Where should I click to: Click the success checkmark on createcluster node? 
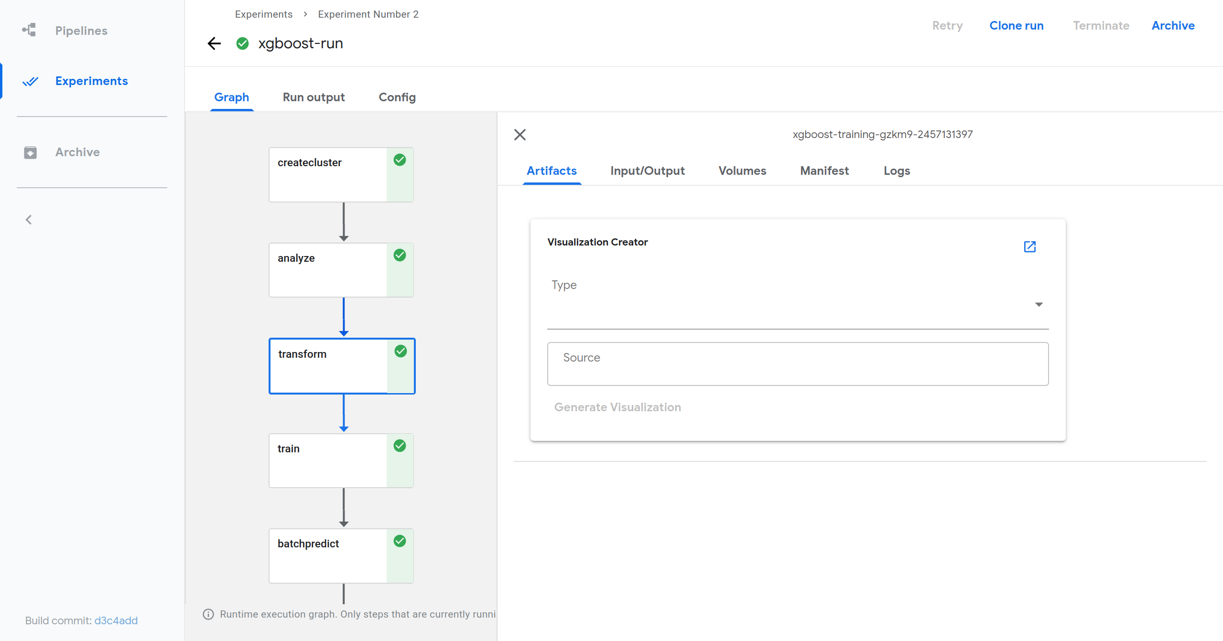pos(400,161)
